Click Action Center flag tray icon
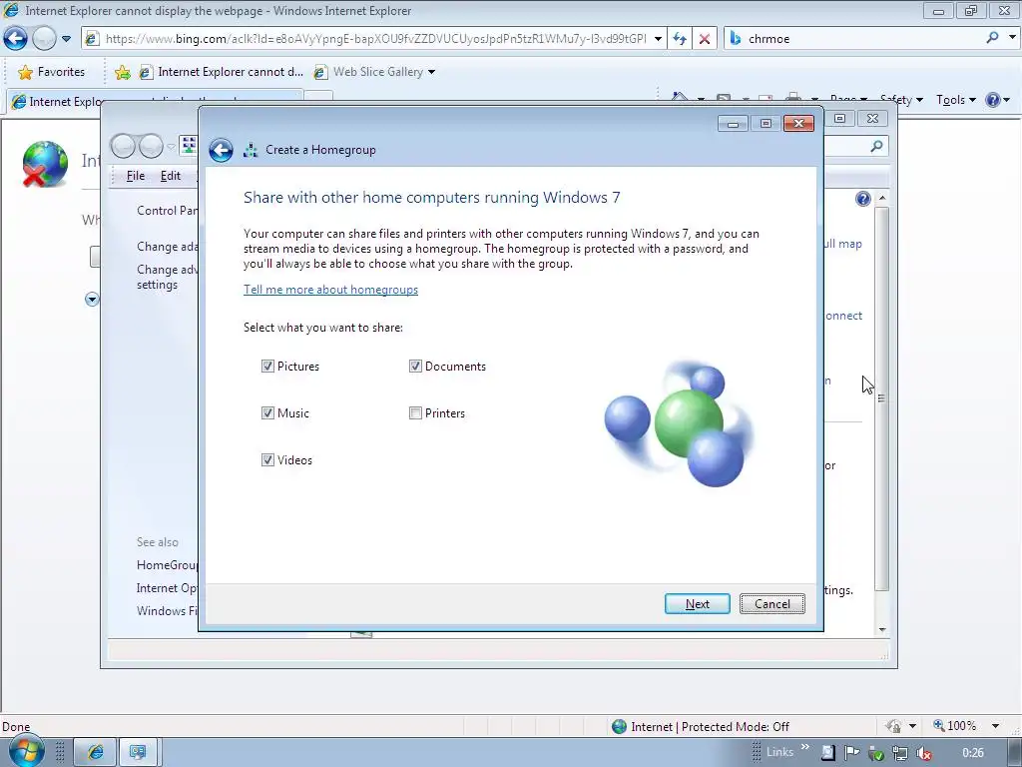Image resolution: width=1022 pixels, height=767 pixels. pos(851,753)
